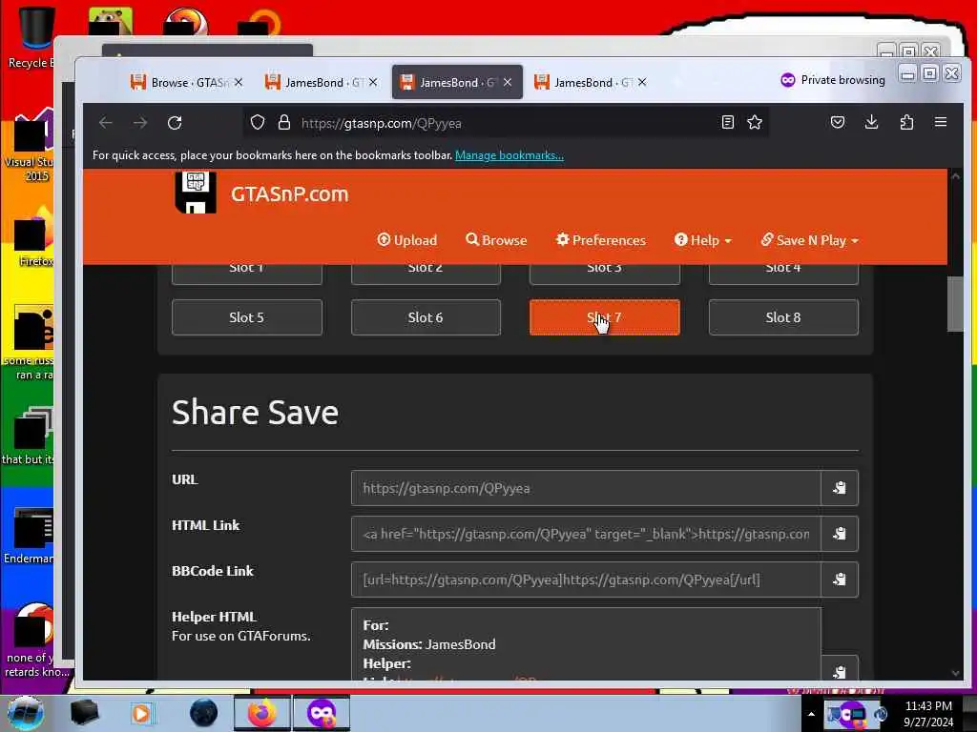
Task: Open the downloads panel
Action: (871, 122)
